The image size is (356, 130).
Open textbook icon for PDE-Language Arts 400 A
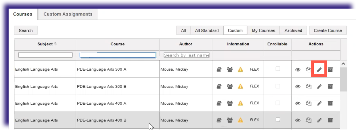219,103
